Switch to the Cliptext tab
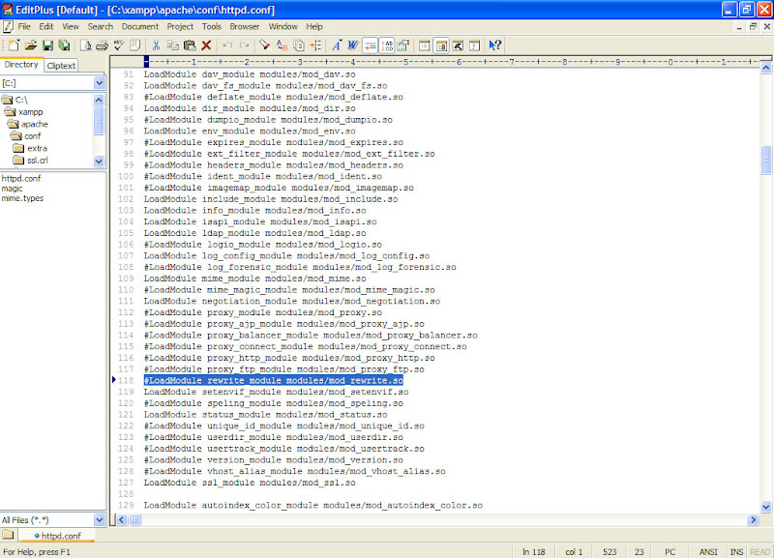 [61, 66]
